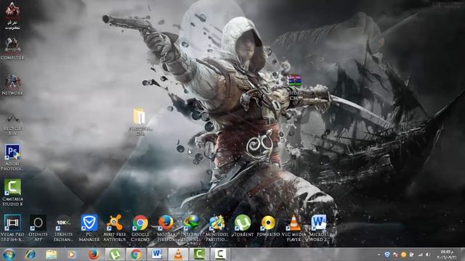This screenshot has height=261, width=465.
Task: Open the Computer desktop icon
Action: coord(12,49)
